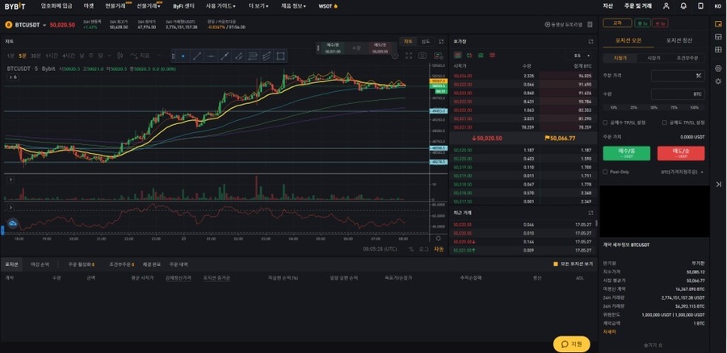Focus the 주문 가격 order price input
Image resolution: width=727 pixels, height=353 pixels.
[678, 76]
